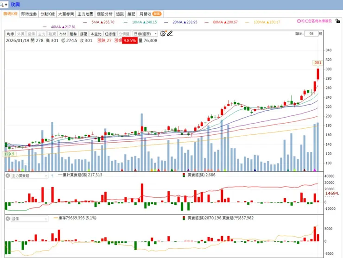
Task: Open chart settings gear icon
Action: click(x=163, y=34)
